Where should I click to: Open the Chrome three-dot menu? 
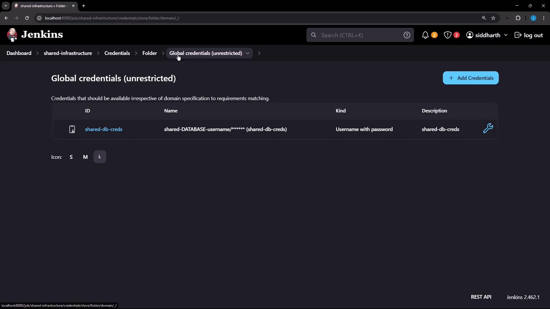[544, 18]
